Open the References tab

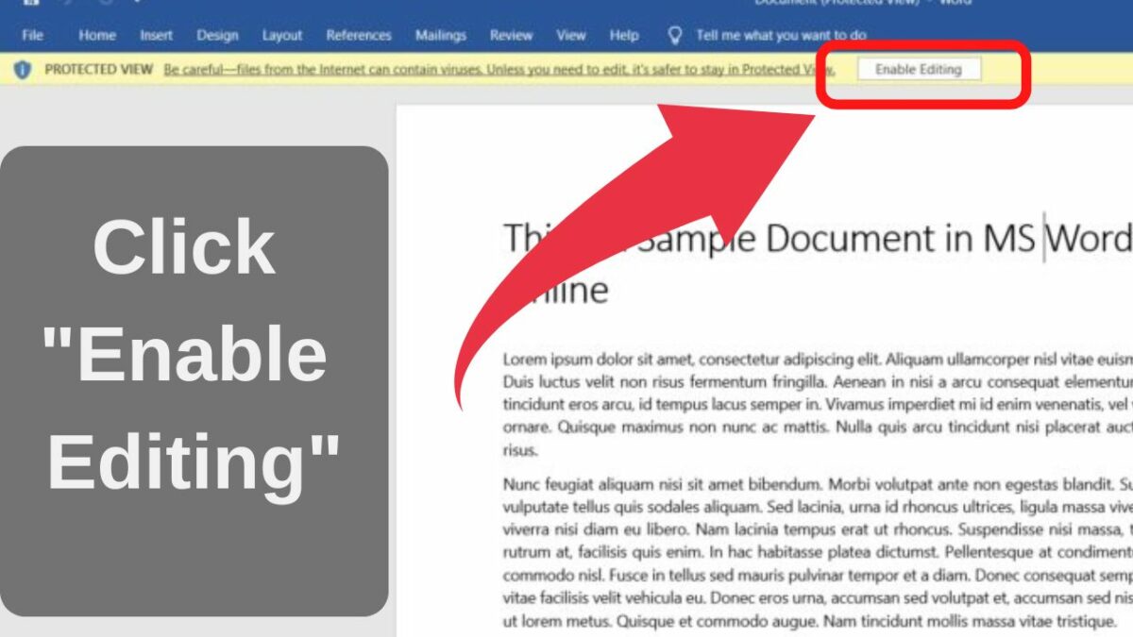pos(359,35)
